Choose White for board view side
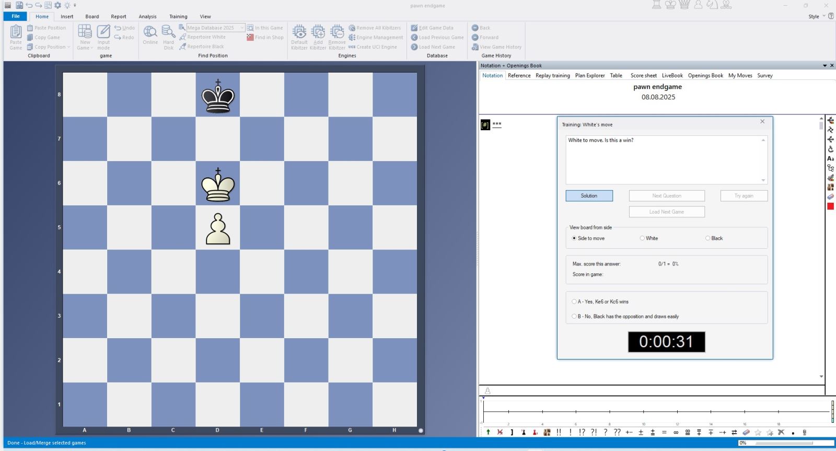Screen dimensions: 836x451 pos(642,238)
